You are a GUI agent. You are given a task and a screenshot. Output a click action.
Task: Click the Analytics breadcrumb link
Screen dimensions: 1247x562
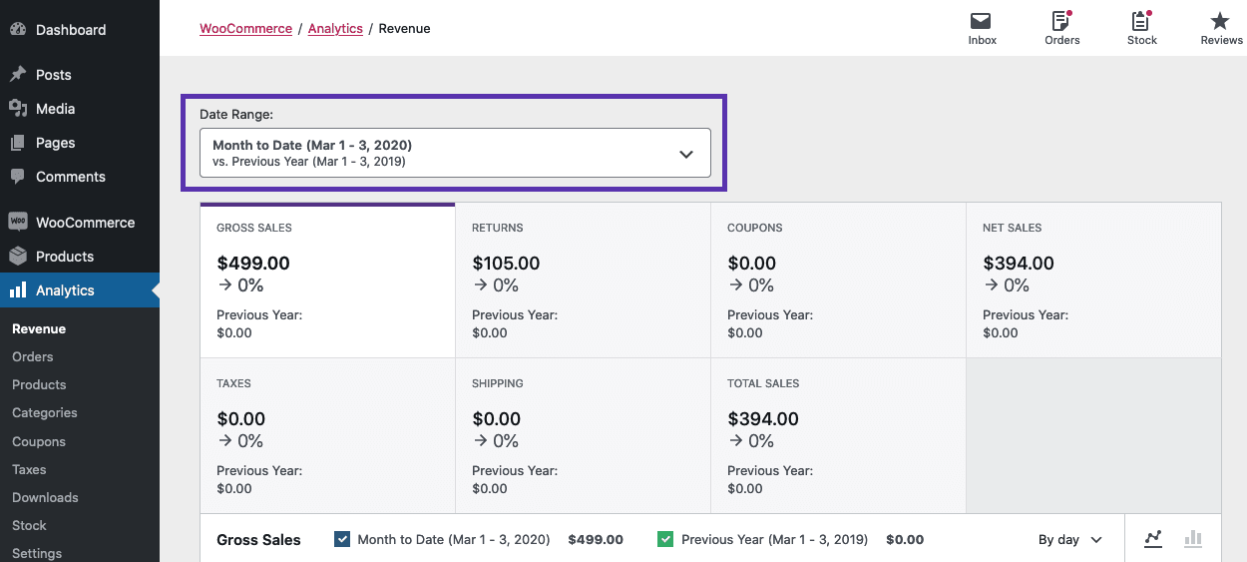point(335,28)
